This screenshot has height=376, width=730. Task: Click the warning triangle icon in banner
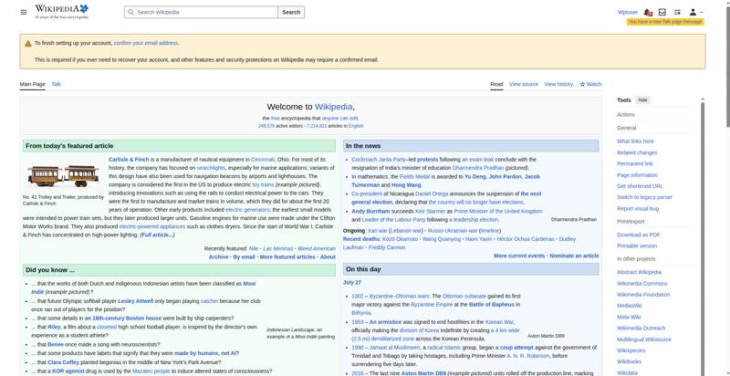[x=28, y=43]
